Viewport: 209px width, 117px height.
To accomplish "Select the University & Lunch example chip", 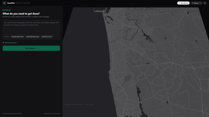I will [47, 37].
